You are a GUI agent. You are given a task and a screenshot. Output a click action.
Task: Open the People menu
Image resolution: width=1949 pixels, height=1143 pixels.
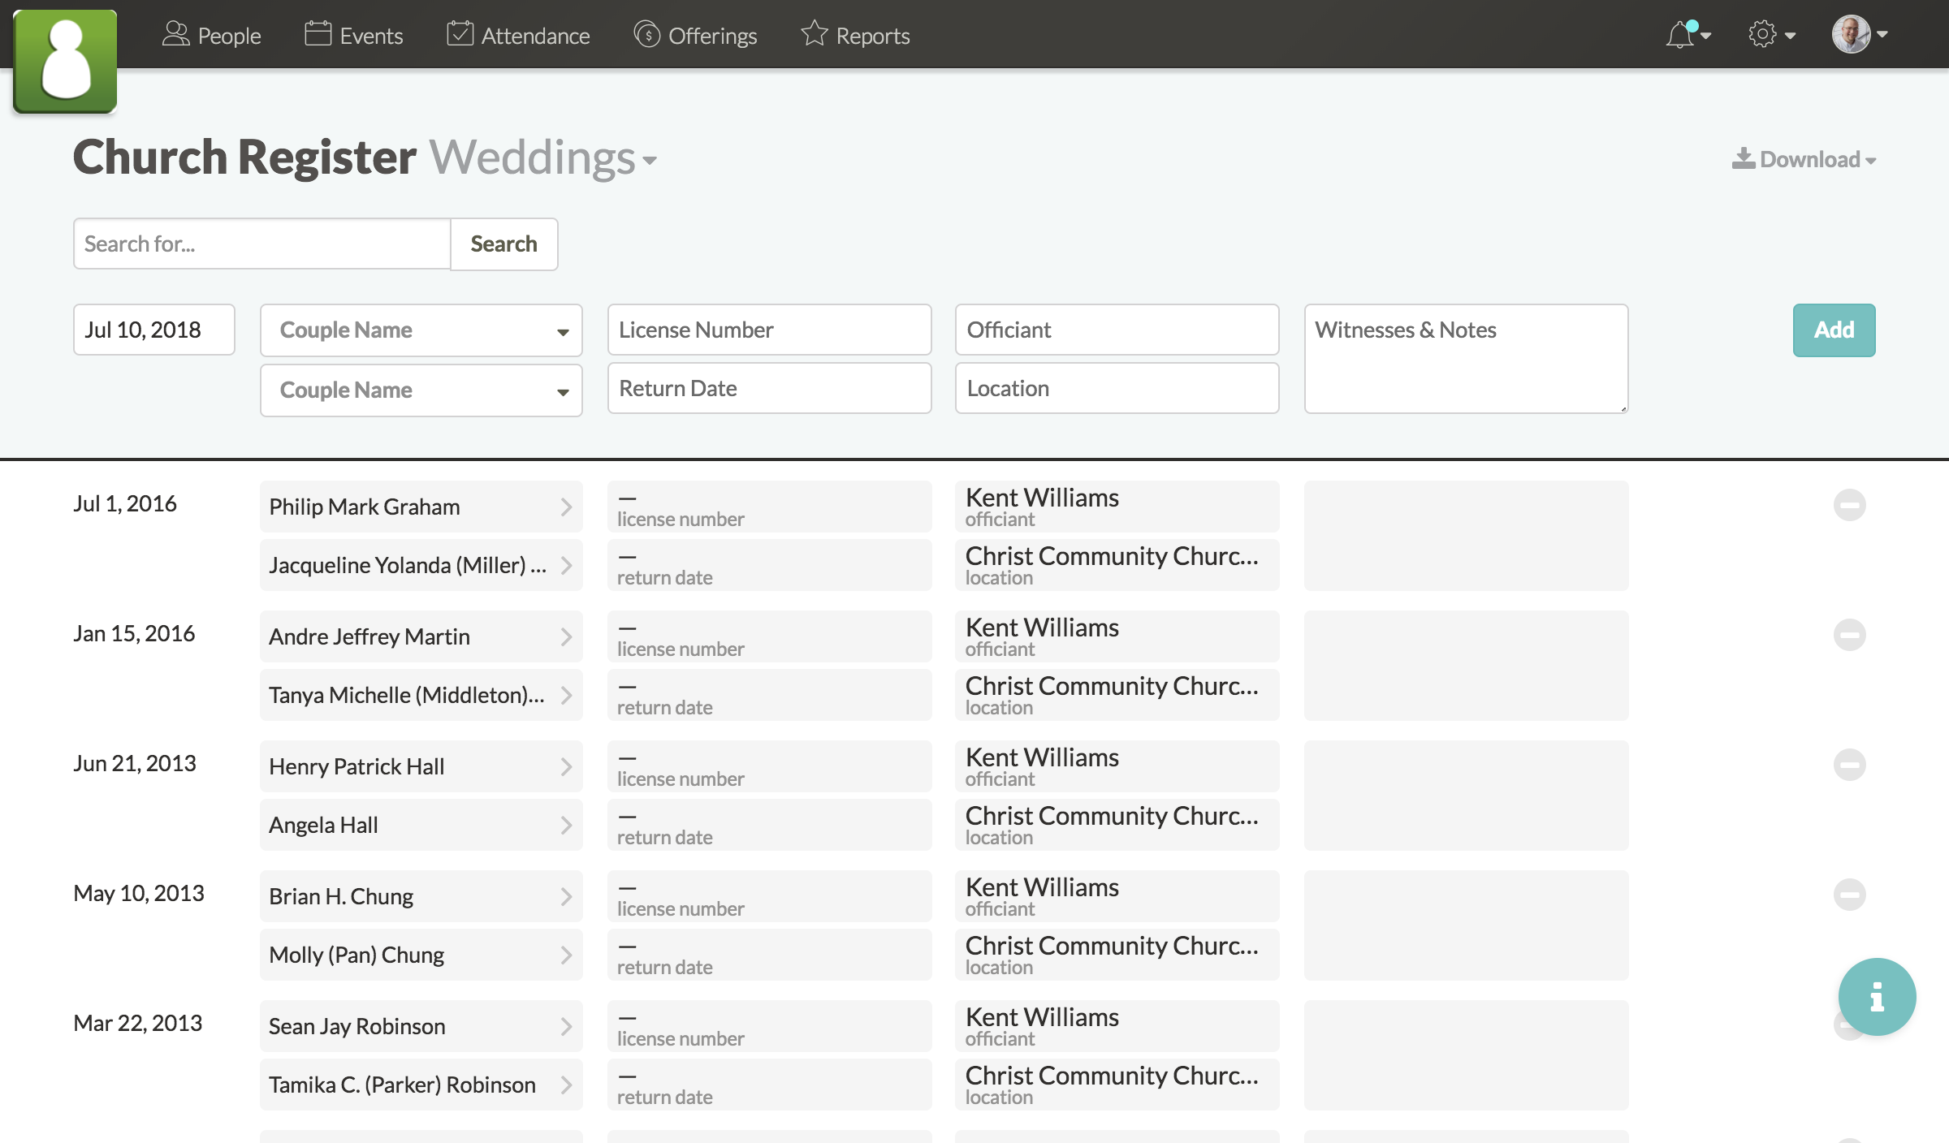coord(211,35)
